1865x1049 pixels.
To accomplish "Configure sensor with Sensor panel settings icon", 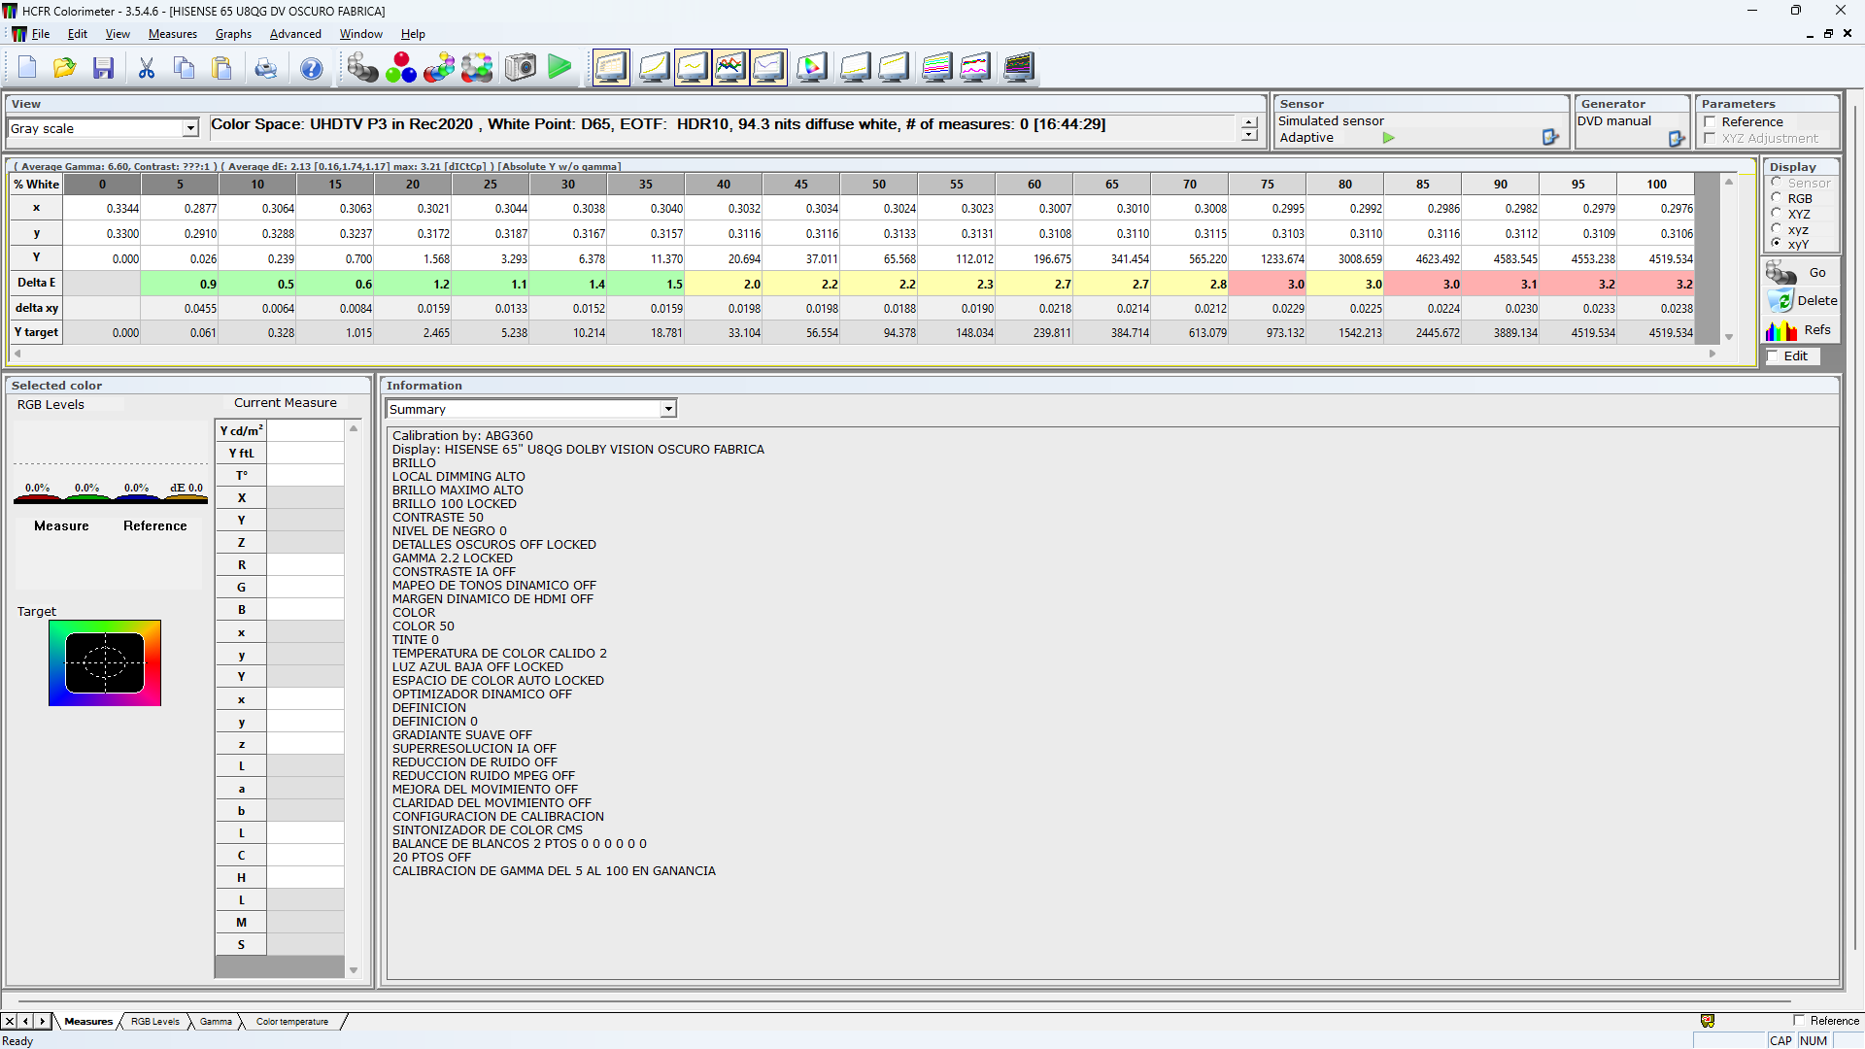I will 1550,138.
